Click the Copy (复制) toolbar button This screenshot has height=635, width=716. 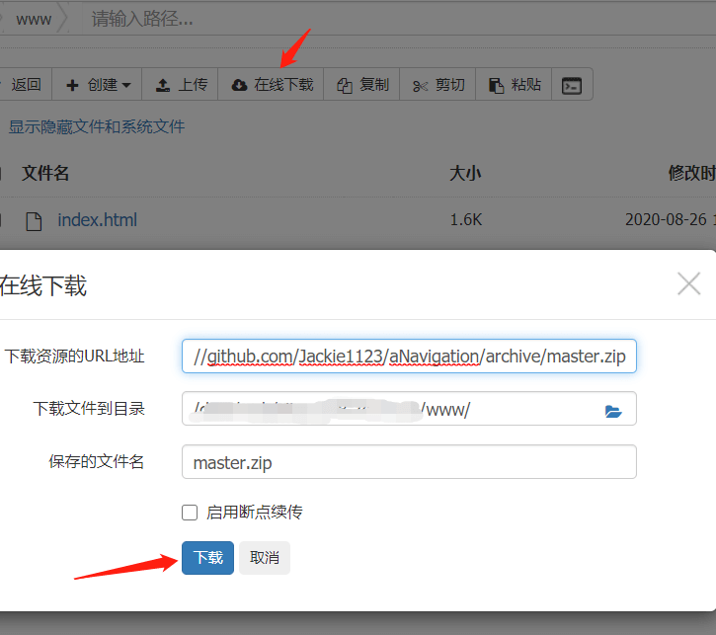(362, 85)
